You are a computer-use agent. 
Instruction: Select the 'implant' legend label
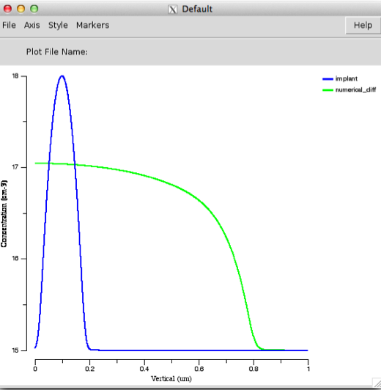(x=347, y=79)
